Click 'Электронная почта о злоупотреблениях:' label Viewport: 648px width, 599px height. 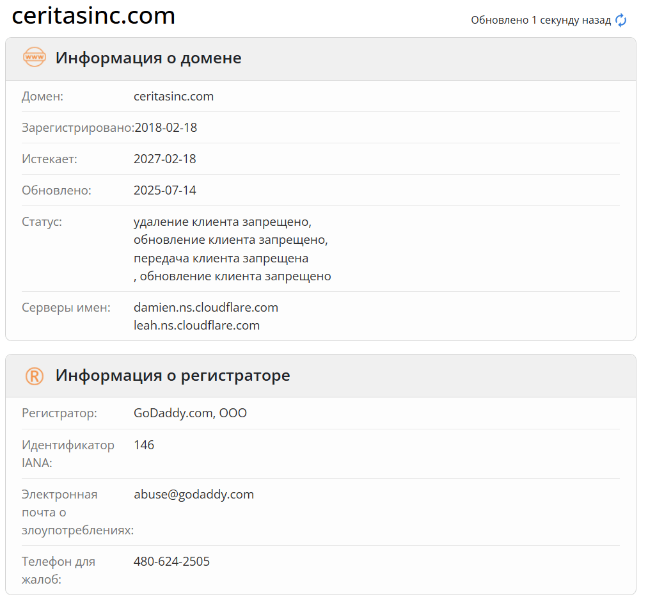[x=77, y=512]
